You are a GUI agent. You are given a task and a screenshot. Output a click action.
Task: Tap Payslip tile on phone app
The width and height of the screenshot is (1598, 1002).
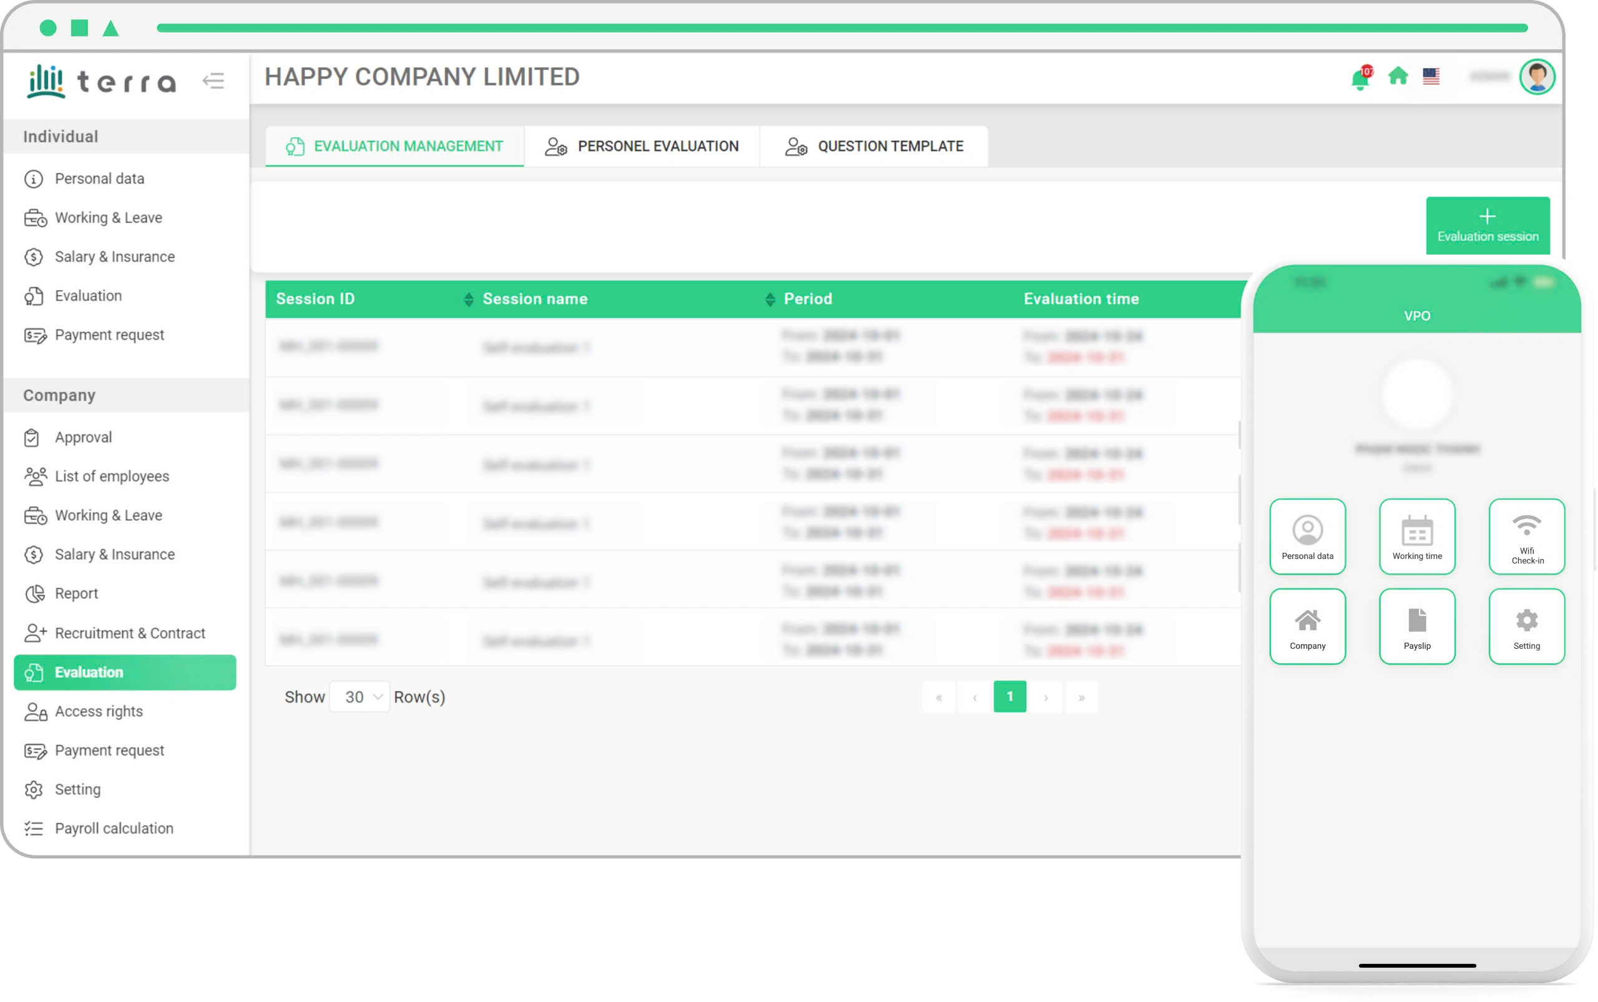tap(1417, 626)
